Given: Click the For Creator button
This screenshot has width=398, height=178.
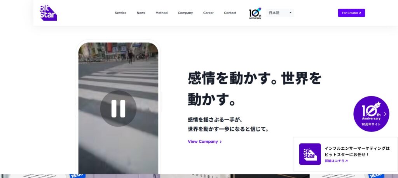Looking at the screenshot, I should point(351,13).
